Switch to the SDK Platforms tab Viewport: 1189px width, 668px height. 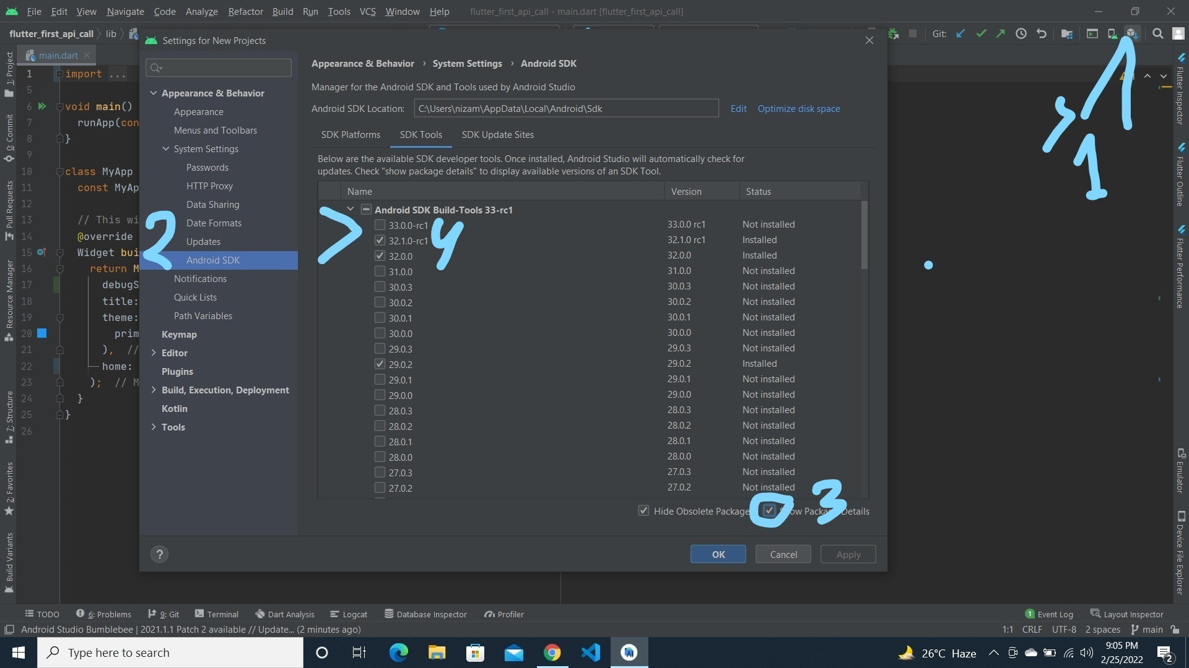pos(349,134)
